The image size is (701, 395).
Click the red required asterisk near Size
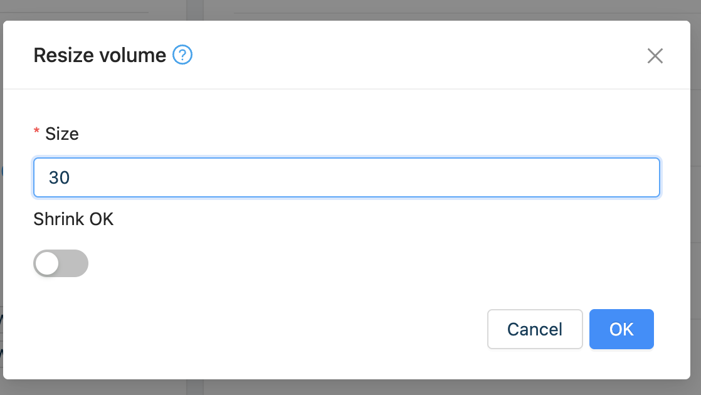tap(36, 132)
